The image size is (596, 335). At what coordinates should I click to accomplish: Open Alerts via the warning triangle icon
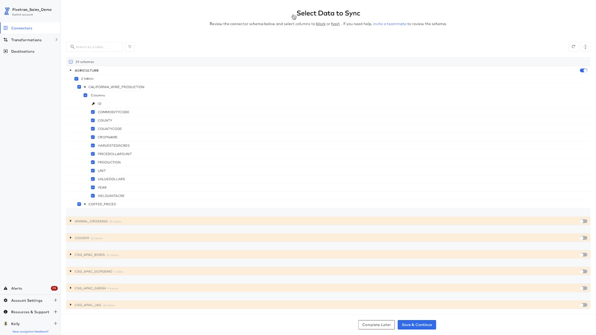(x=5, y=288)
